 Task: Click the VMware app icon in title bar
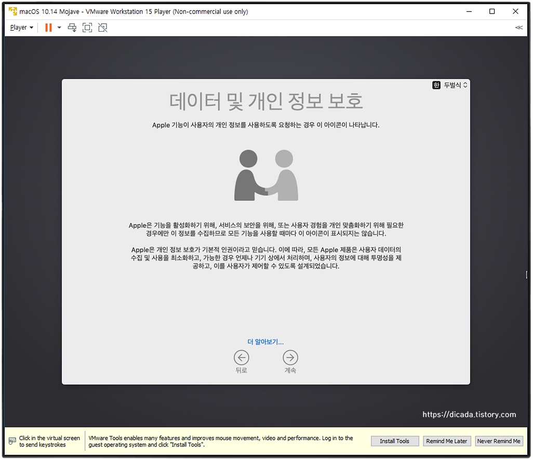click(x=13, y=11)
